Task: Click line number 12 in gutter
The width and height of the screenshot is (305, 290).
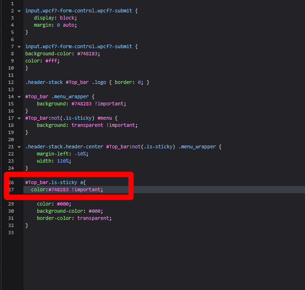Action: [x=11, y=82]
